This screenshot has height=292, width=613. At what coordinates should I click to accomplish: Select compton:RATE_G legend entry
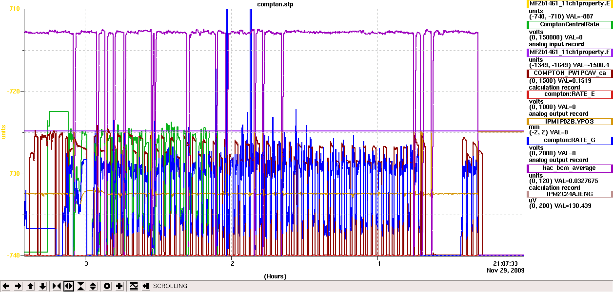click(x=570, y=141)
